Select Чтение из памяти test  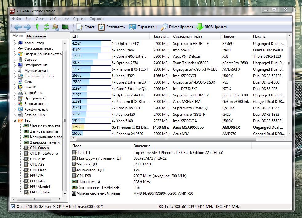[x=45, y=126]
